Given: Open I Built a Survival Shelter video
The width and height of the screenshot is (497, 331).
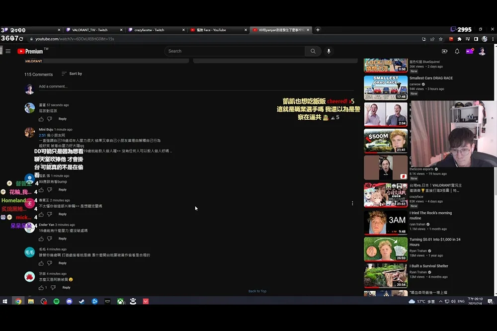Looking at the screenshot, I should point(386,275).
